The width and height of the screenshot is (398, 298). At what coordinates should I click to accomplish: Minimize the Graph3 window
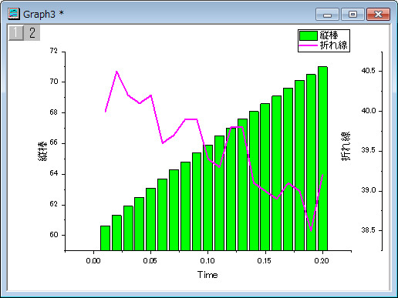pyautogui.click(x=327, y=14)
